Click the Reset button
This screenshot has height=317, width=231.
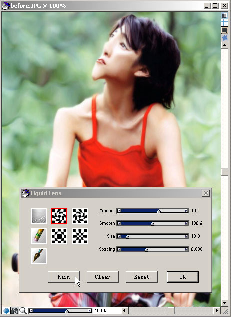click(x=141, y=277)
